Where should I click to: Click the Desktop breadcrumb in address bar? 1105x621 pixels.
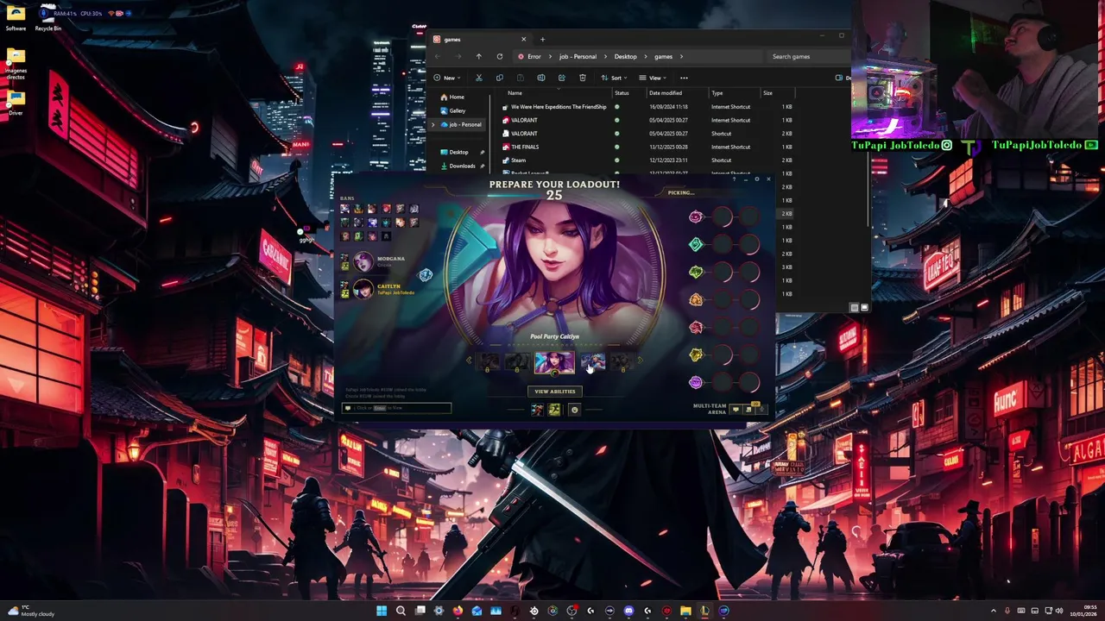(626, 57)
